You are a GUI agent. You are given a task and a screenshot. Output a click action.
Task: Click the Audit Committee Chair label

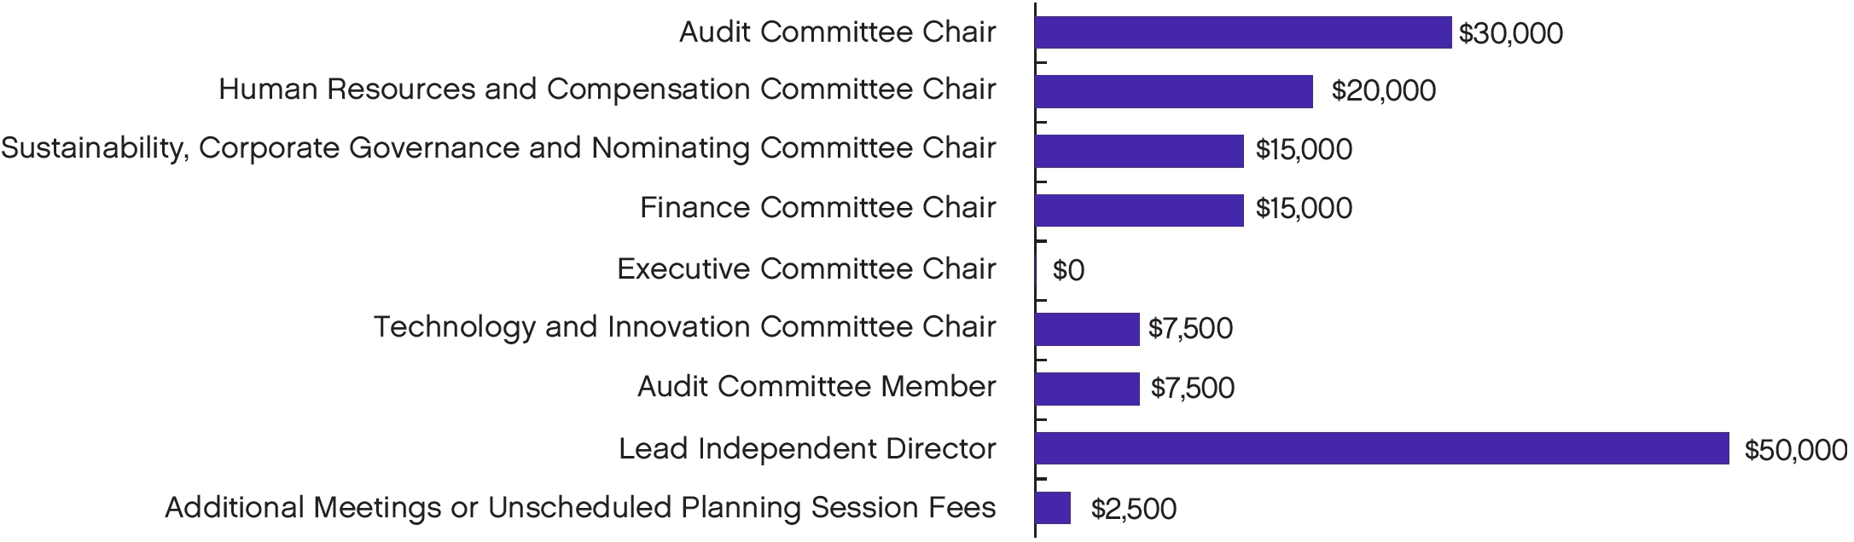[x=837, y=32]
